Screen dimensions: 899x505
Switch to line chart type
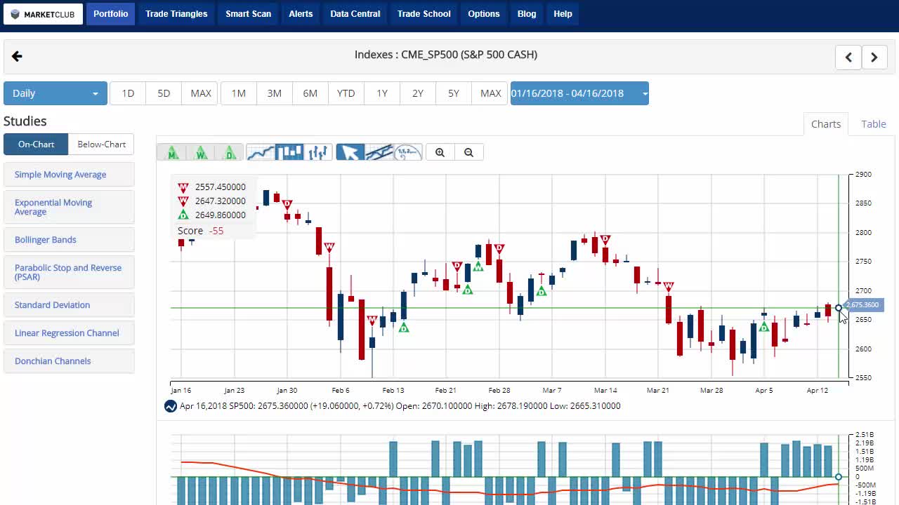point(261,152)
